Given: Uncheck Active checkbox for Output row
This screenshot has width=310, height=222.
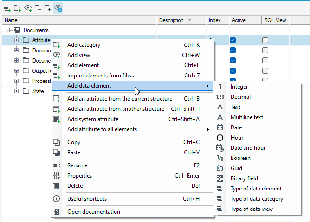Looking at the screenshot, I should pos(232,71).
